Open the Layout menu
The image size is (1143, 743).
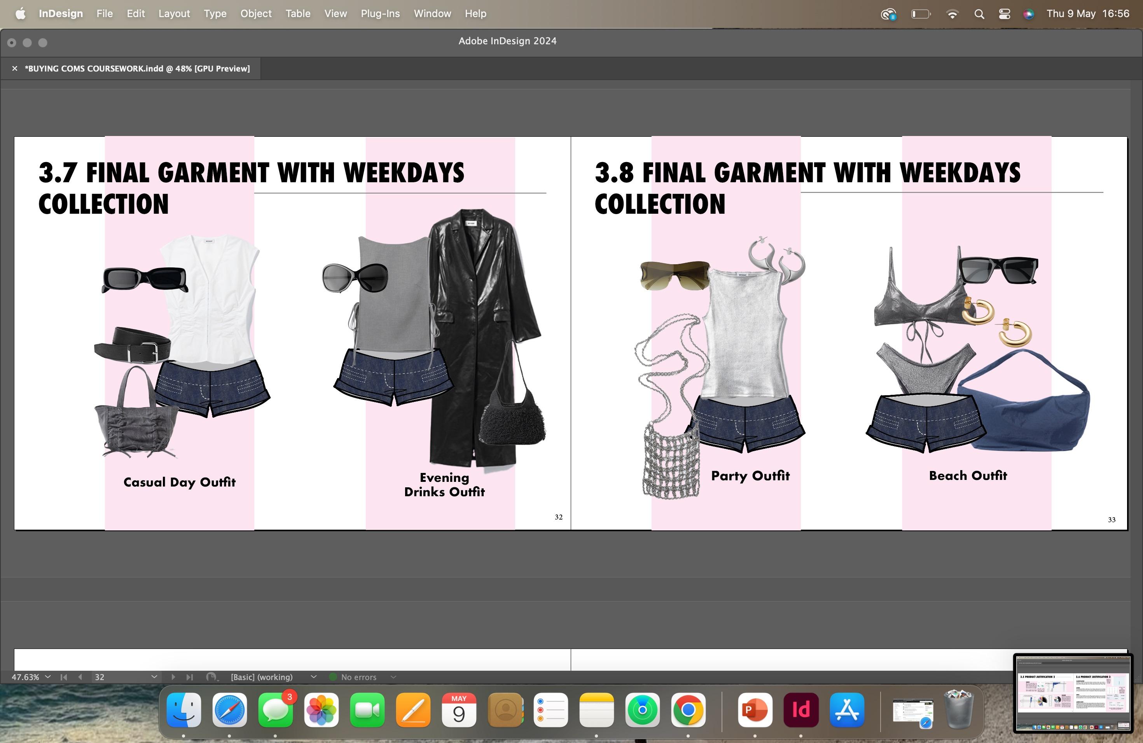(x=174, y=14)
